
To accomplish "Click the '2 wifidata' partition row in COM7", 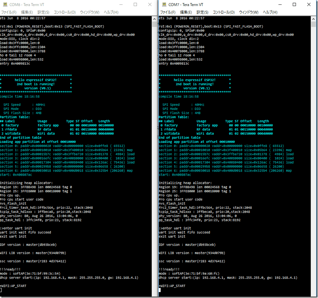I will coord(217,134).
